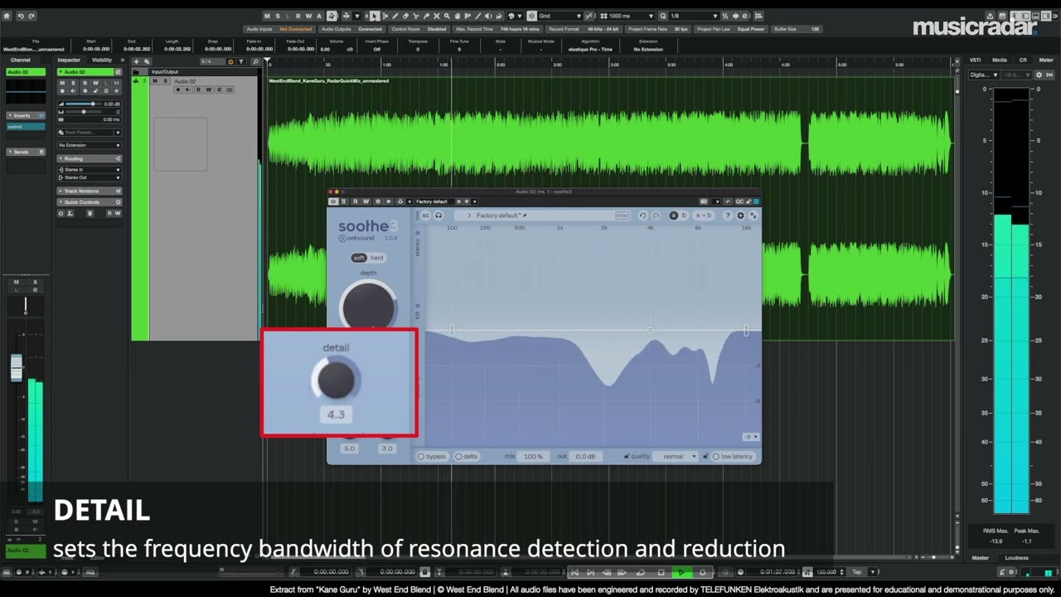Click the plugin window power bypass icon
The height and width of the screenshot is (597, 1061).
[333, 201]
